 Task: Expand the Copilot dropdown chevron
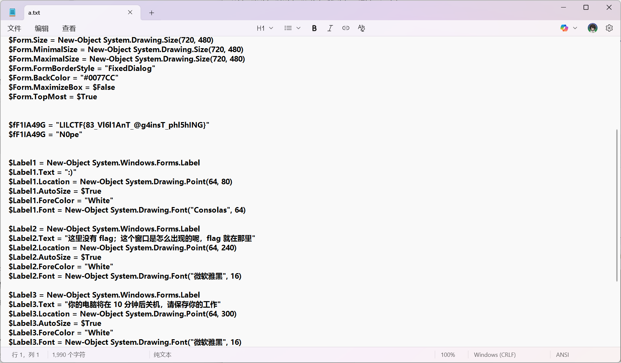pyautogui.click(x=575, y=28)
